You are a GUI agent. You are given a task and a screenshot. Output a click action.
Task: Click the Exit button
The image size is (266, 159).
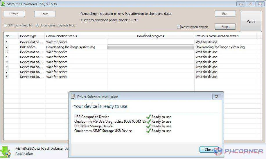[x=225, y=14]
